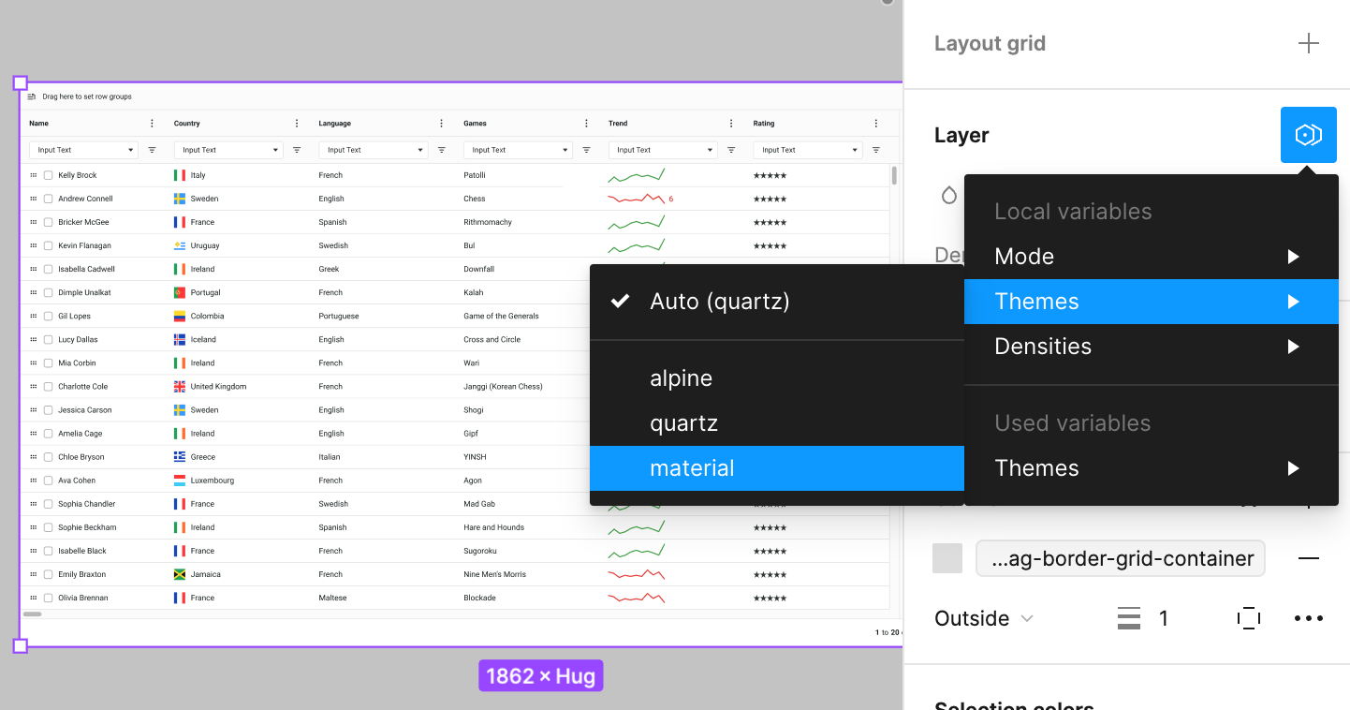
Task: Open the Outside stroke position dropdown
Action: [x=984, y=618]
